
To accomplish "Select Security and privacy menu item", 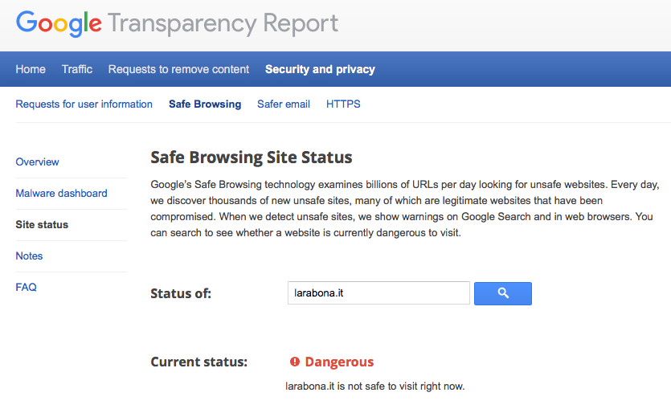I will 320,69.
